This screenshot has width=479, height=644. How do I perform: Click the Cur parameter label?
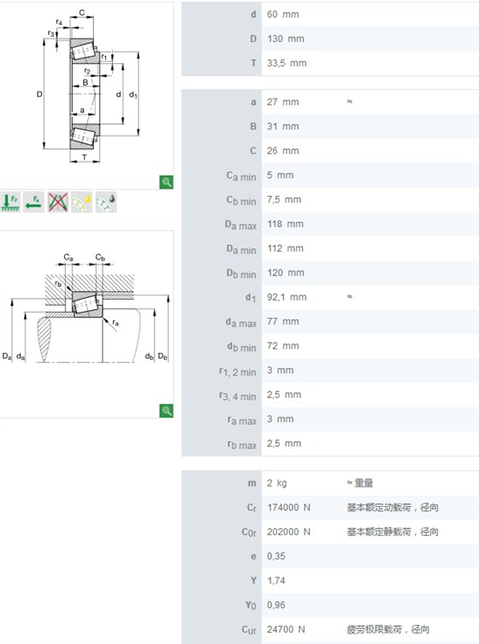point(249,630)
